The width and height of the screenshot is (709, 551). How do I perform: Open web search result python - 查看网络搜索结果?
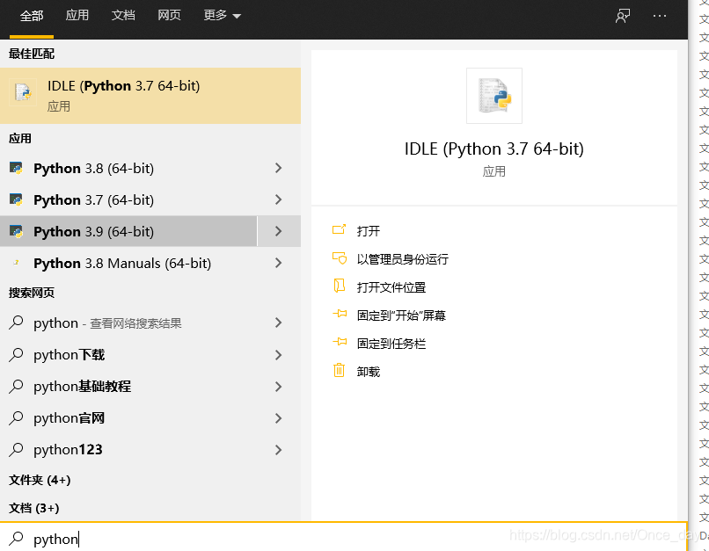(128, 323)
